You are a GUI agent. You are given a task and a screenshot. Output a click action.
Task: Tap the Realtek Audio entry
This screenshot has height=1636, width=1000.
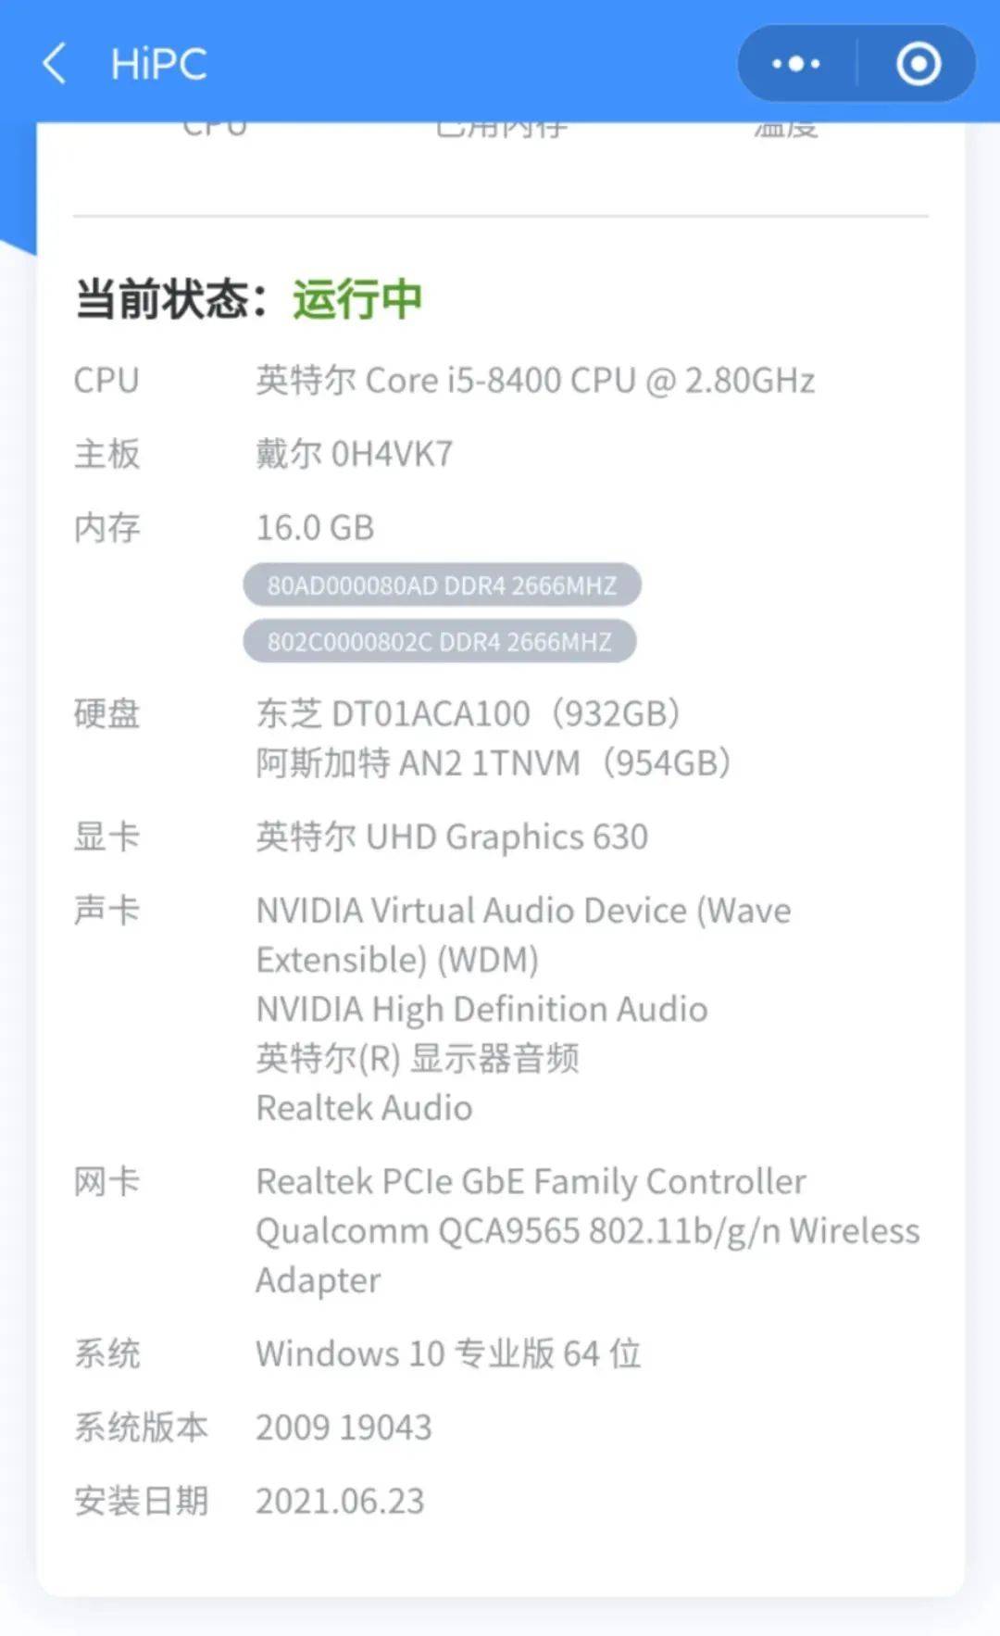pyautogui.click(x=364, y=1107)
